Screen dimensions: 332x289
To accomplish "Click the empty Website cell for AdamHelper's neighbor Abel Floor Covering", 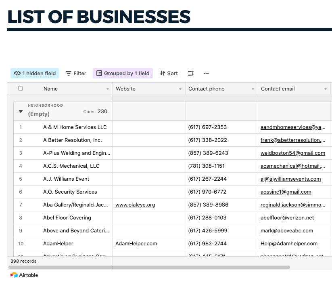I will 149,218.
